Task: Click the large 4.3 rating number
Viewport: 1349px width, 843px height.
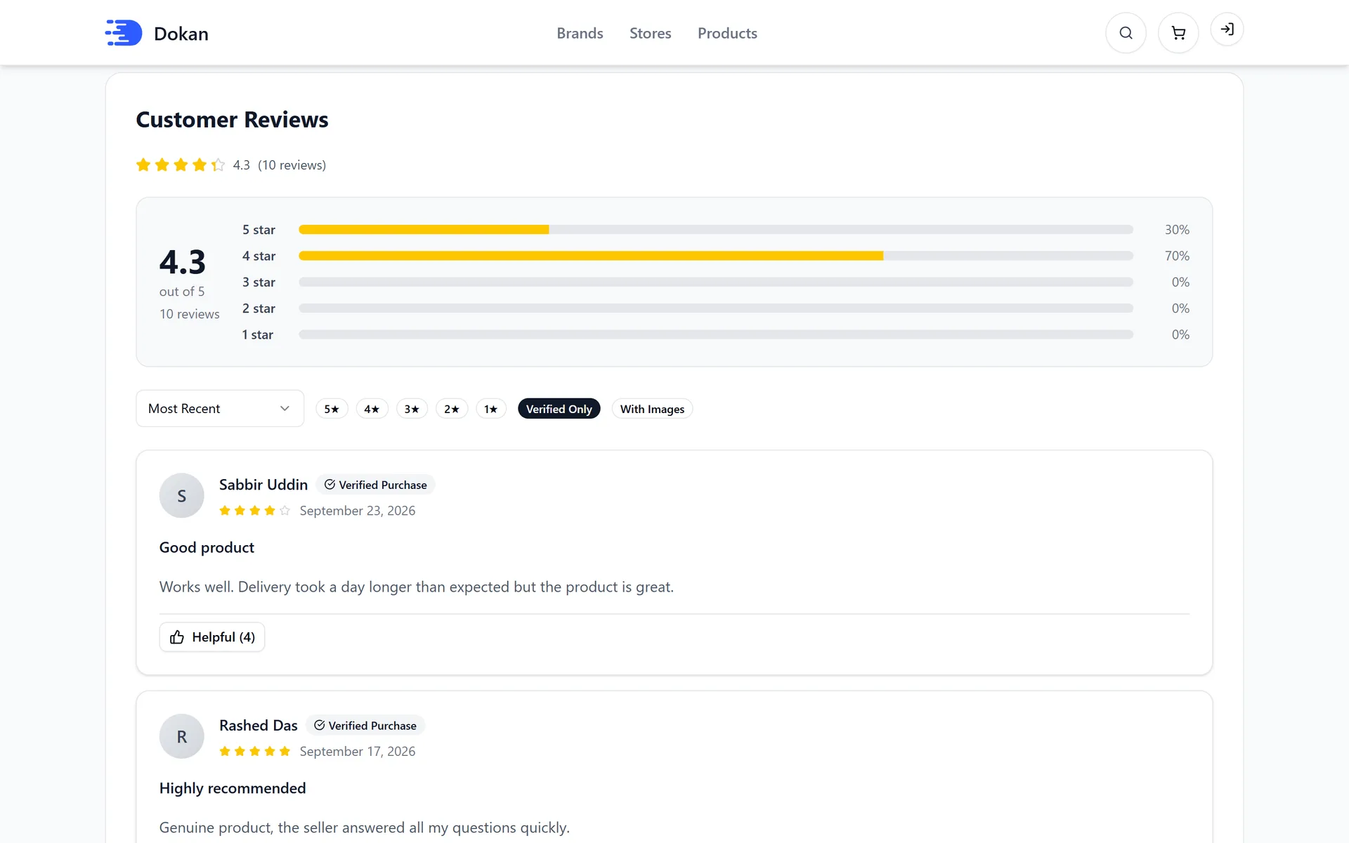Action: (183, 262)
